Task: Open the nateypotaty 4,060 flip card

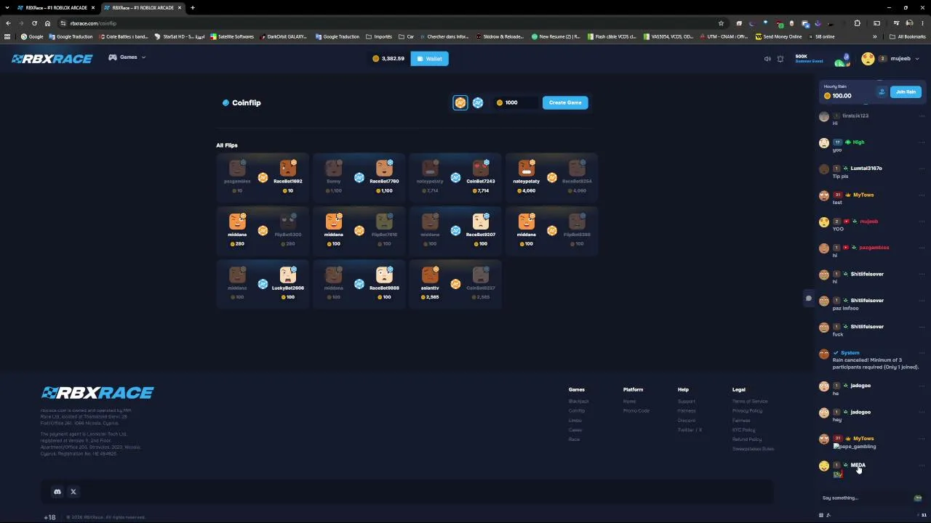Action: (552, 177)
